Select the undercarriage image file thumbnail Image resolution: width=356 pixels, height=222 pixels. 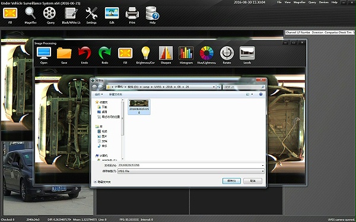pos(139,107)
